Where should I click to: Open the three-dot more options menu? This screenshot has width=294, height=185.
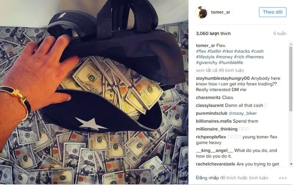[283, 178]
